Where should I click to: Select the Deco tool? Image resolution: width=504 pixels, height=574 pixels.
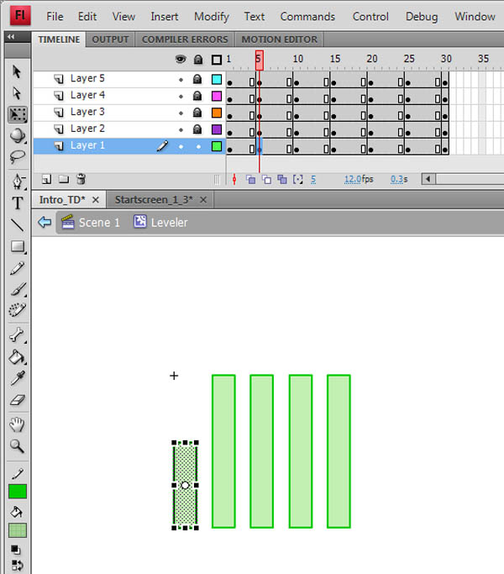pyautogui.click(x=17, y=310)
